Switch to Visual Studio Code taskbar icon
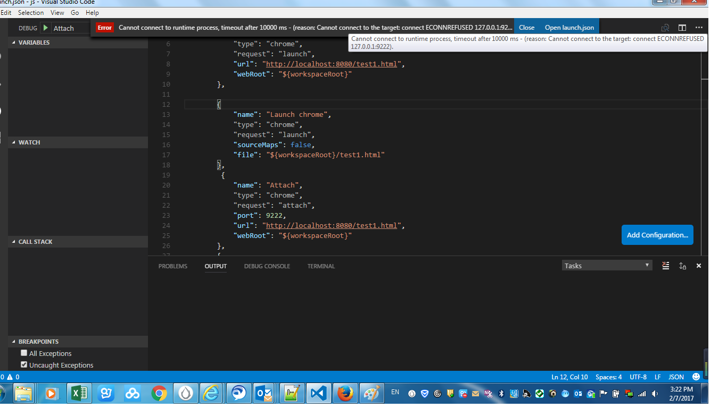This screenshot has height=408, width=727. pos(318,394)
